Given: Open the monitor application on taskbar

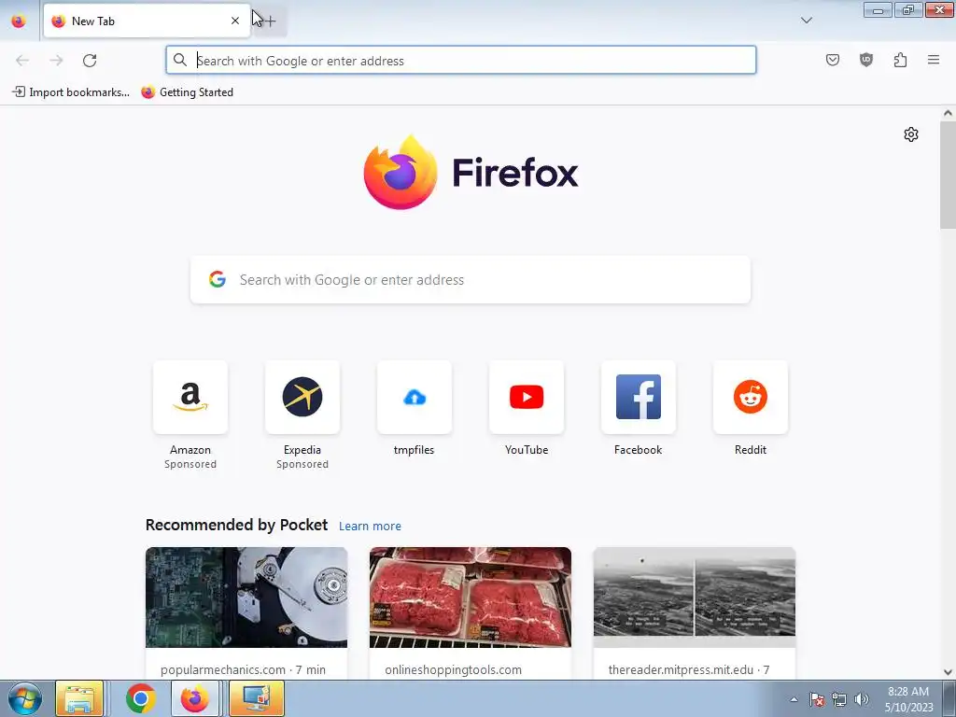Looking at the screenshot, I should coord(257,698).
